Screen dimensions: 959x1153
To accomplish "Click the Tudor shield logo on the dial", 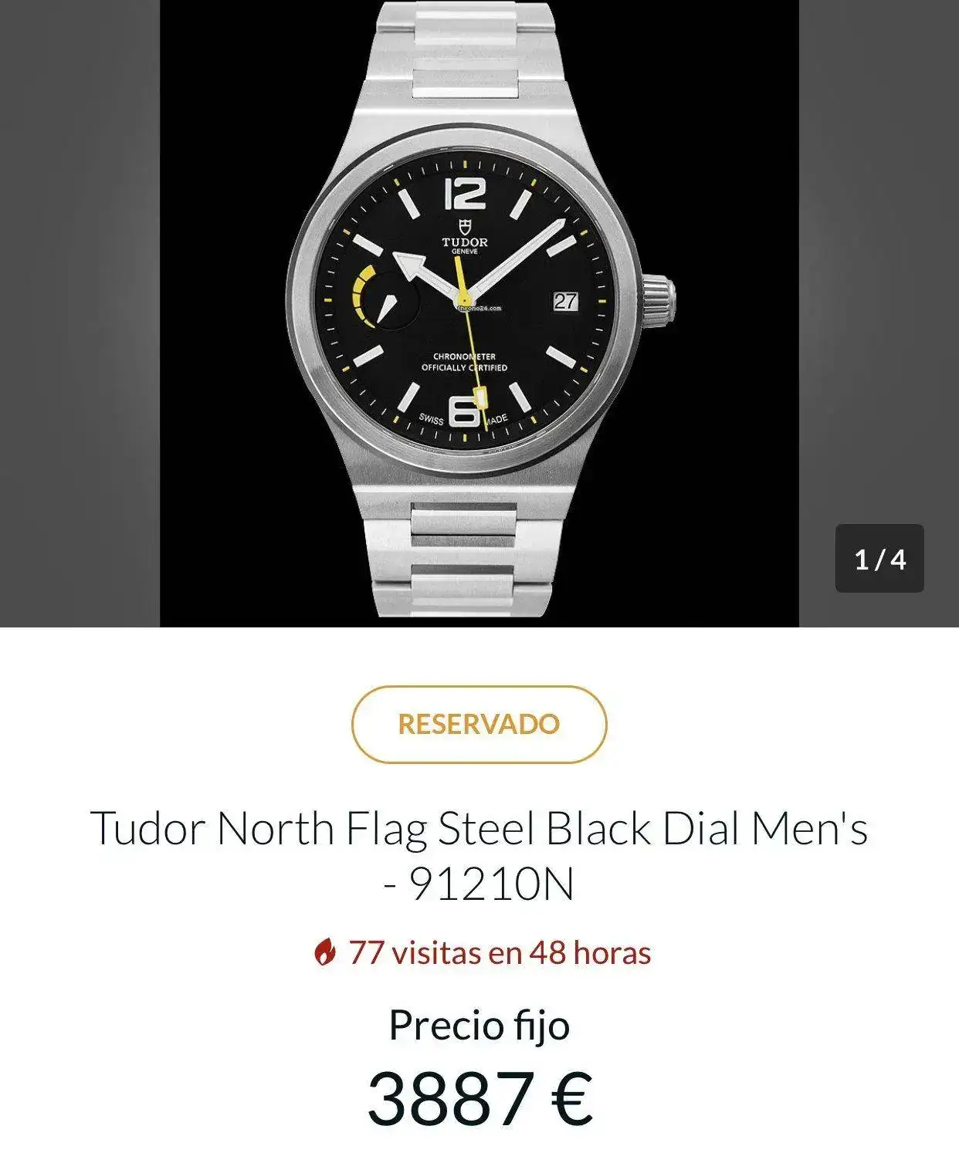I will click(x=465, y=226).
